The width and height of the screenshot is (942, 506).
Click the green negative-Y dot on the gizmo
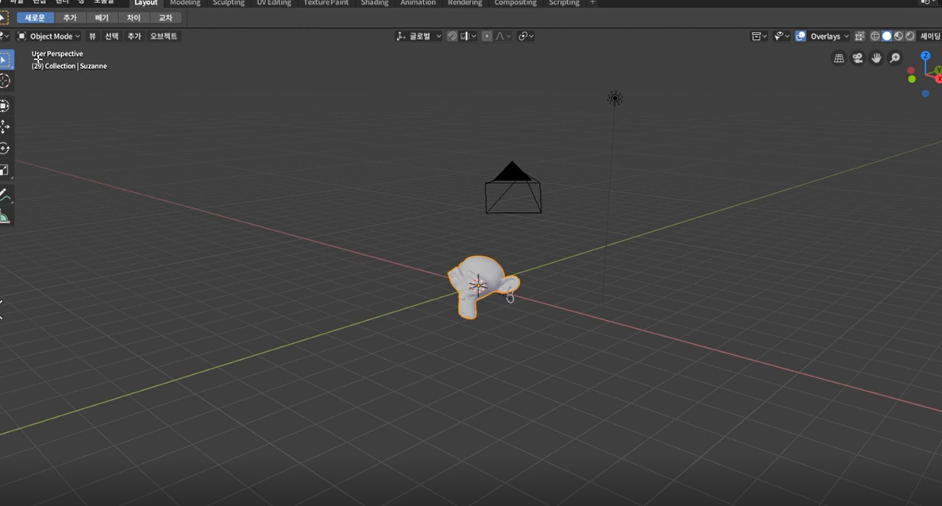coord(911,79)
